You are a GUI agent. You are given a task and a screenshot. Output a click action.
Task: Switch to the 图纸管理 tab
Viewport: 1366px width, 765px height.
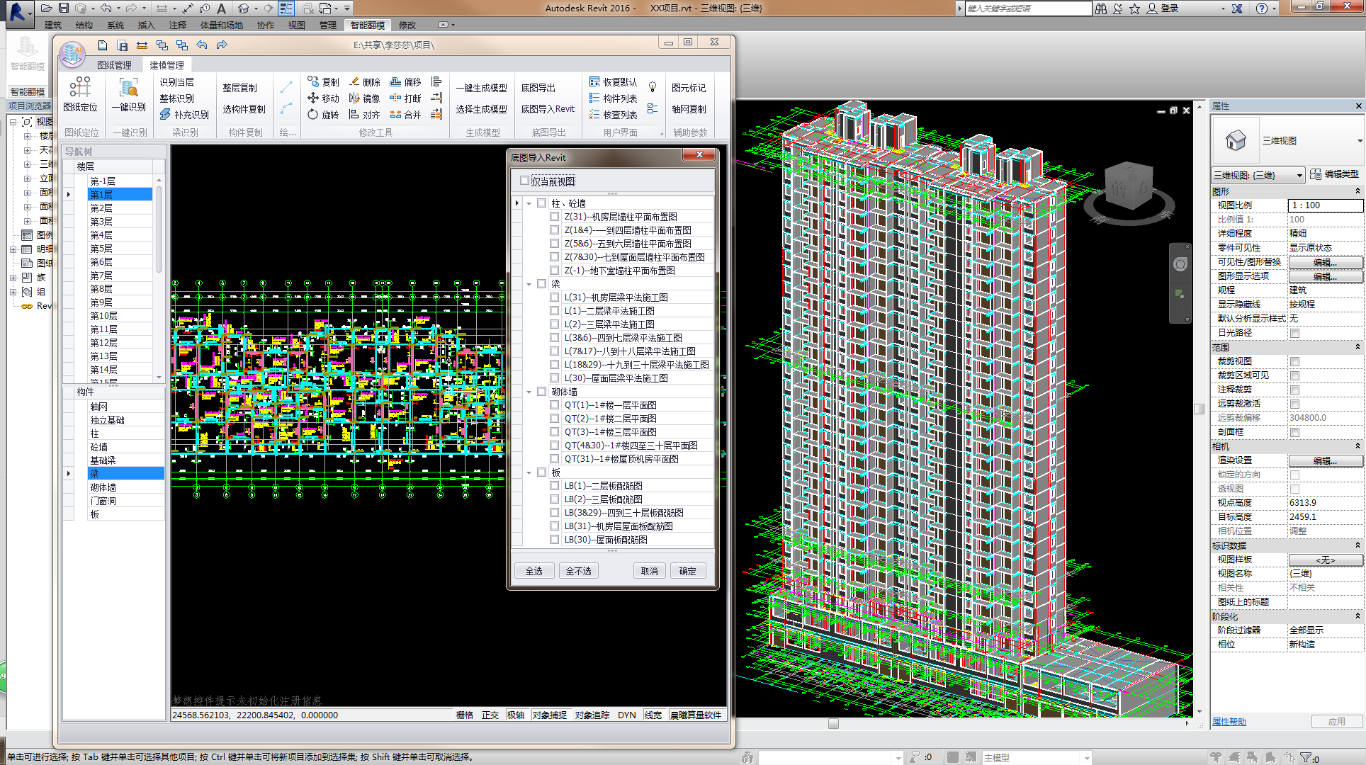point(114,65)
